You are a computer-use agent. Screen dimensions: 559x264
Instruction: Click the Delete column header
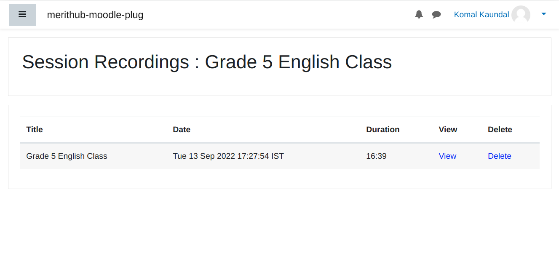click(500, 130)
